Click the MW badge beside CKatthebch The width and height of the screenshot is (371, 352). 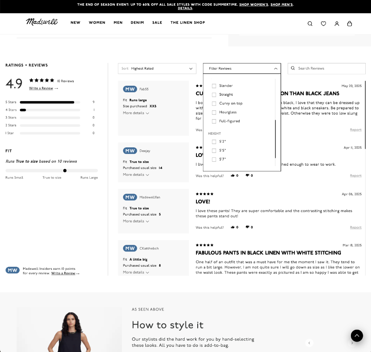(x=130, y=248)
